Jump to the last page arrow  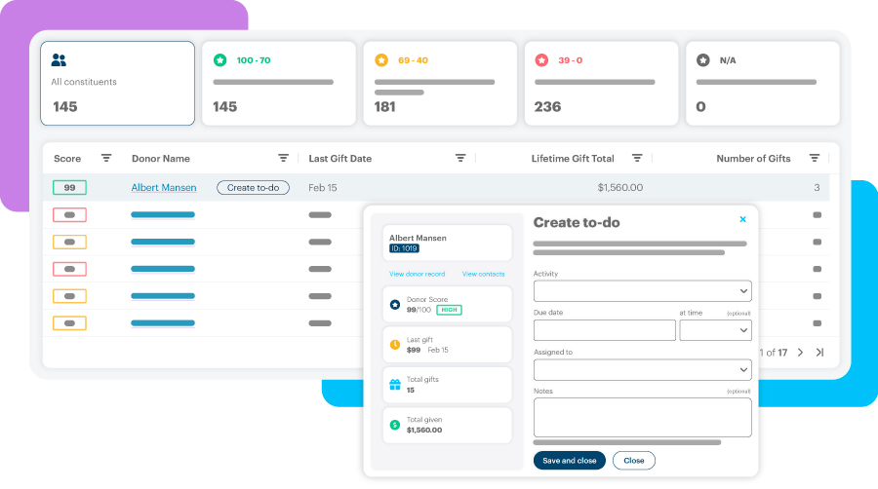tap(819, 353)
